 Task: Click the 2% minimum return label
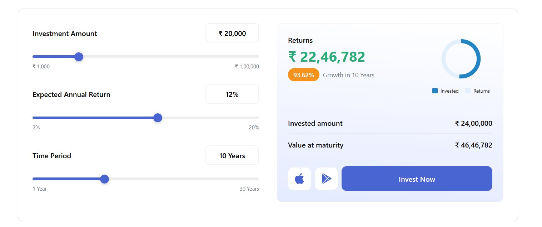[x=36, y=128]
